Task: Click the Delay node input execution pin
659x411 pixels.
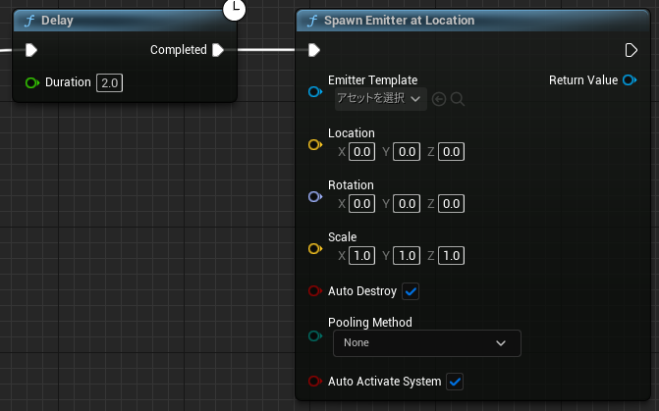Action: pos(31,50)
